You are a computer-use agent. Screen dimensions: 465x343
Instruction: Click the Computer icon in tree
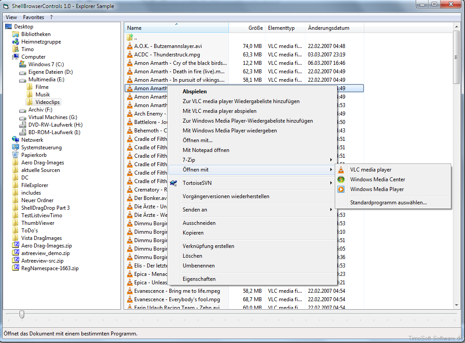[x=16, y=56]
